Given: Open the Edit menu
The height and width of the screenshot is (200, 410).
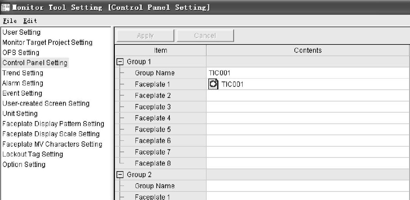Looking at the screenshot, I should pyautogui.click(x=30, y=21).
